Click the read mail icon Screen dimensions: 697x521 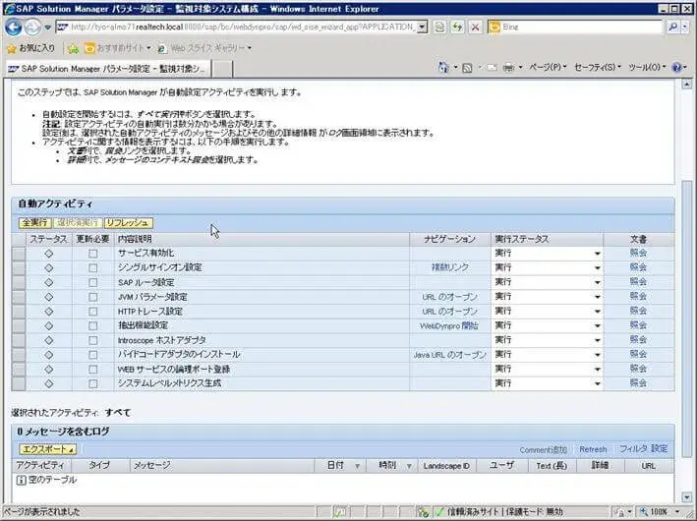[x=492, y=68]
